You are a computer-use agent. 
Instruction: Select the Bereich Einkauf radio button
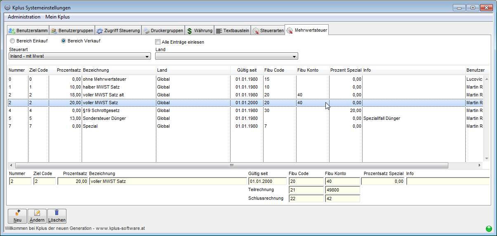tap(12, 41)
